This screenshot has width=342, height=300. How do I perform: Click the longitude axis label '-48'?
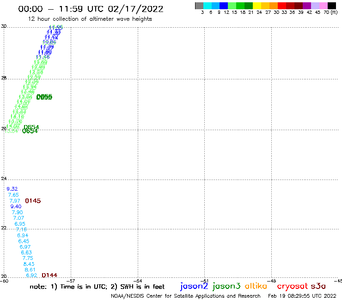coord(272,281)
